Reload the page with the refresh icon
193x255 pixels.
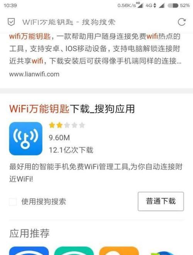182,22
